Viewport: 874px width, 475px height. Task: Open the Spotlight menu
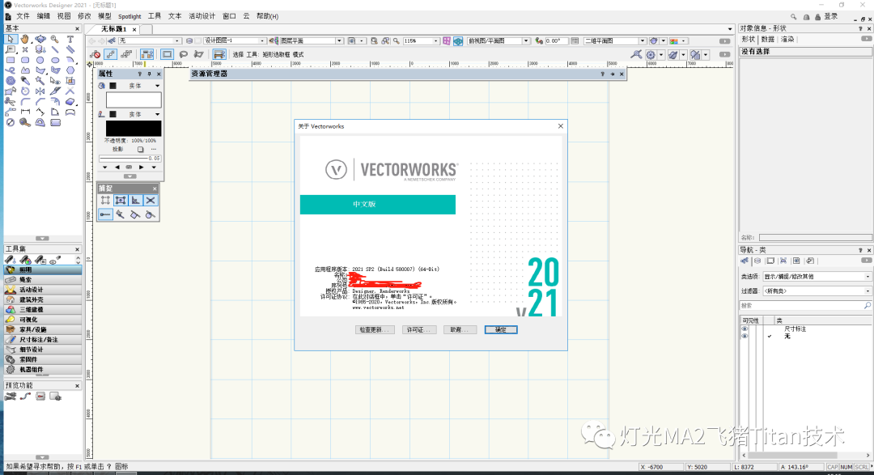(x=129, y=16)
